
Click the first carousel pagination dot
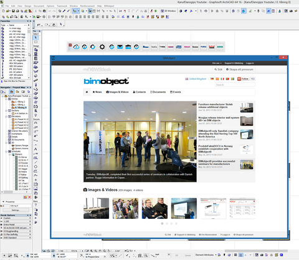162,223
